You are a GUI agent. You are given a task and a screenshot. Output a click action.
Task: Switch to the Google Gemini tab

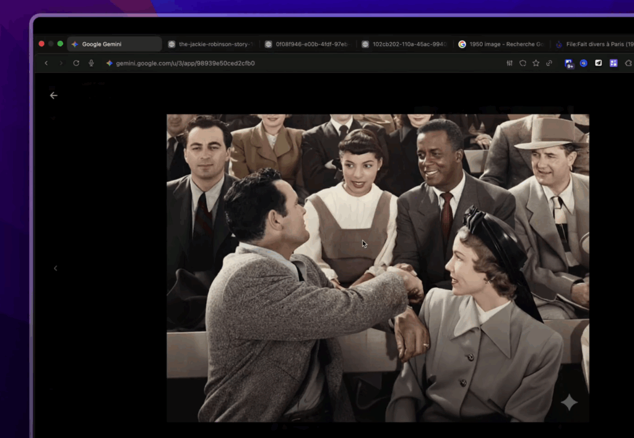[x=114, y=44]
